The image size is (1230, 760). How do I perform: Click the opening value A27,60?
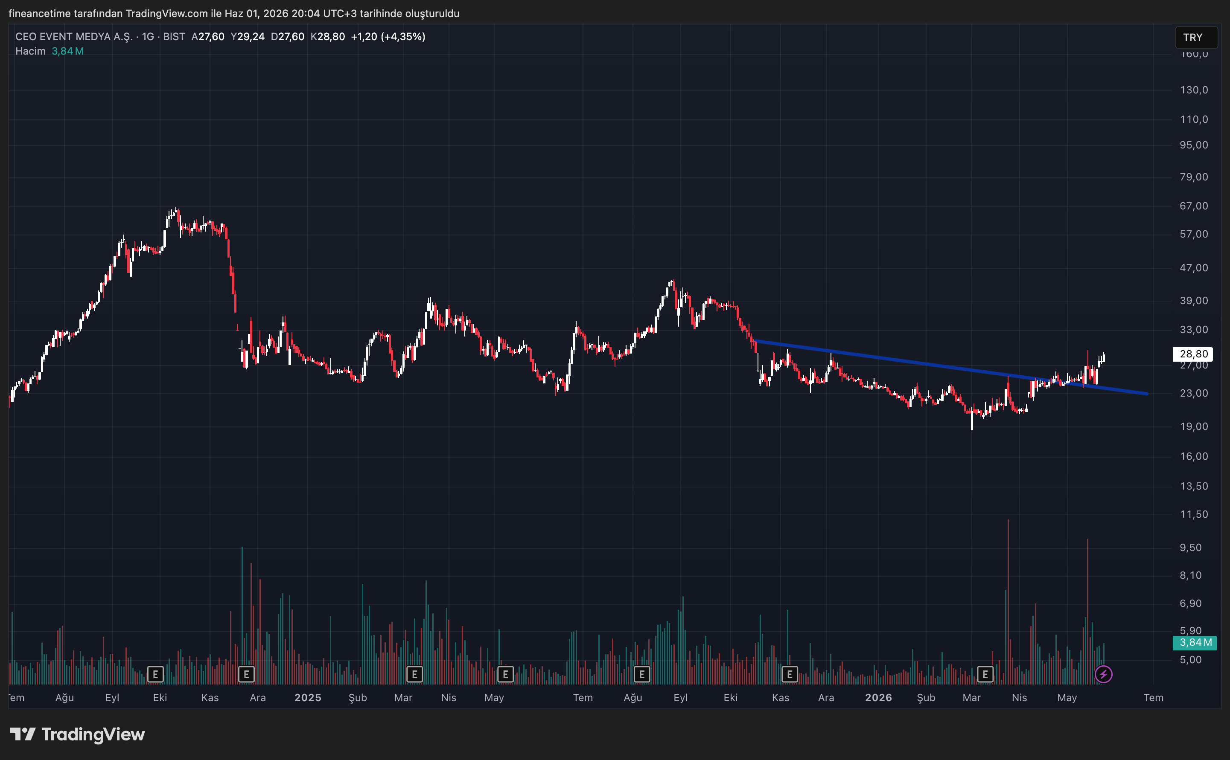pos(208,37)
